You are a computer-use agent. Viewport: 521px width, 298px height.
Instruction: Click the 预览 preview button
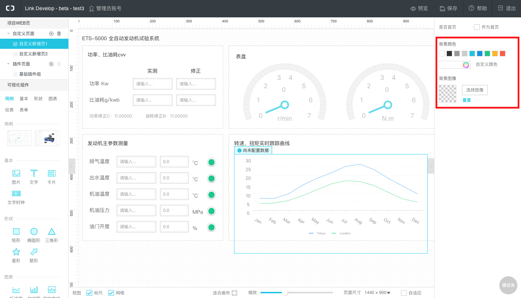click(x=419, y=8)
